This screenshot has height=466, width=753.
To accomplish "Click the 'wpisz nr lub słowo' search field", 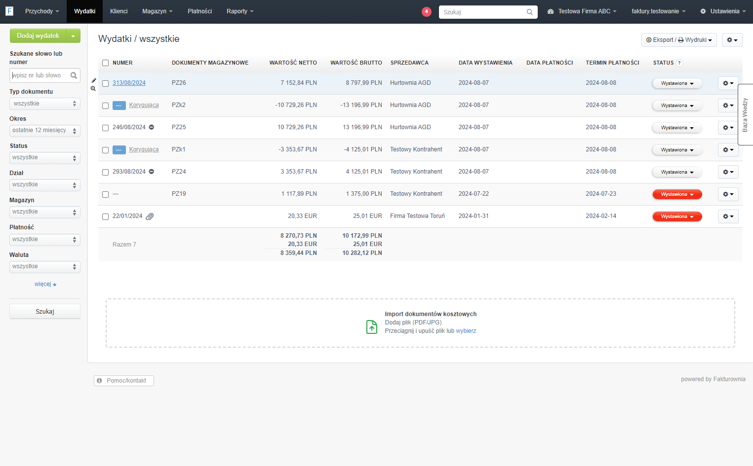I will pyautogui.click(x=40, y=75).
